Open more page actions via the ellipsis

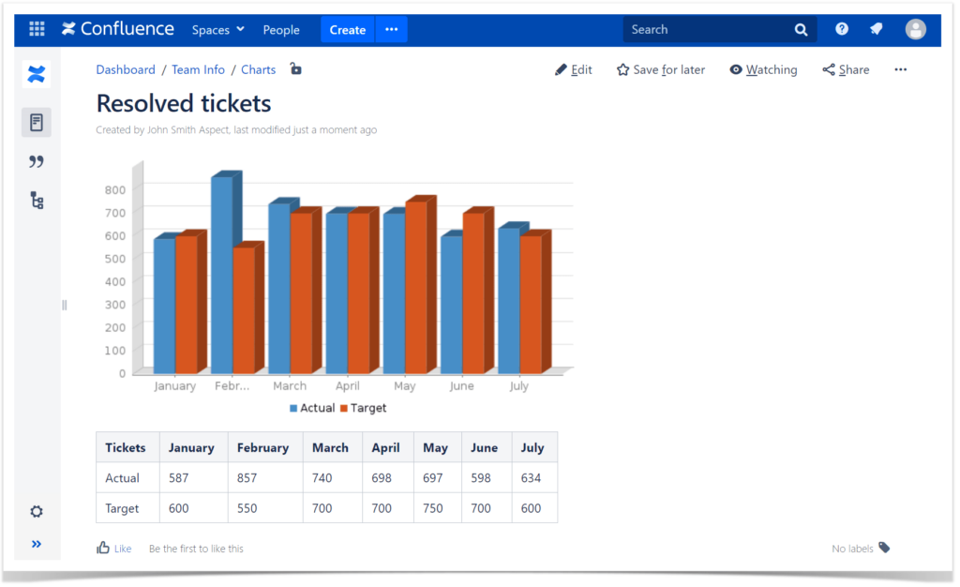click(899, 69)
